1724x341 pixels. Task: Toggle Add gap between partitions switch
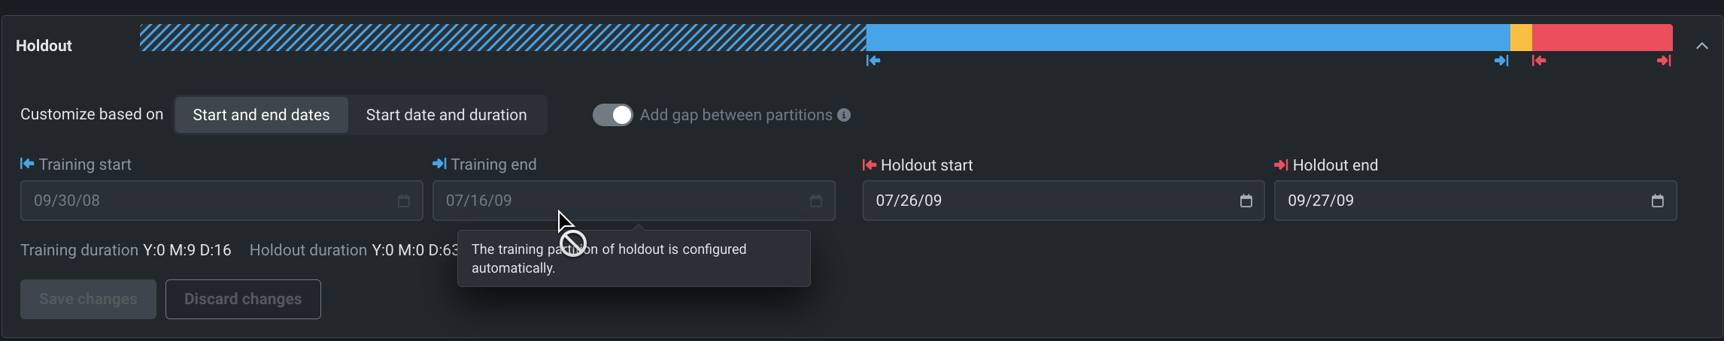(612, 115)
